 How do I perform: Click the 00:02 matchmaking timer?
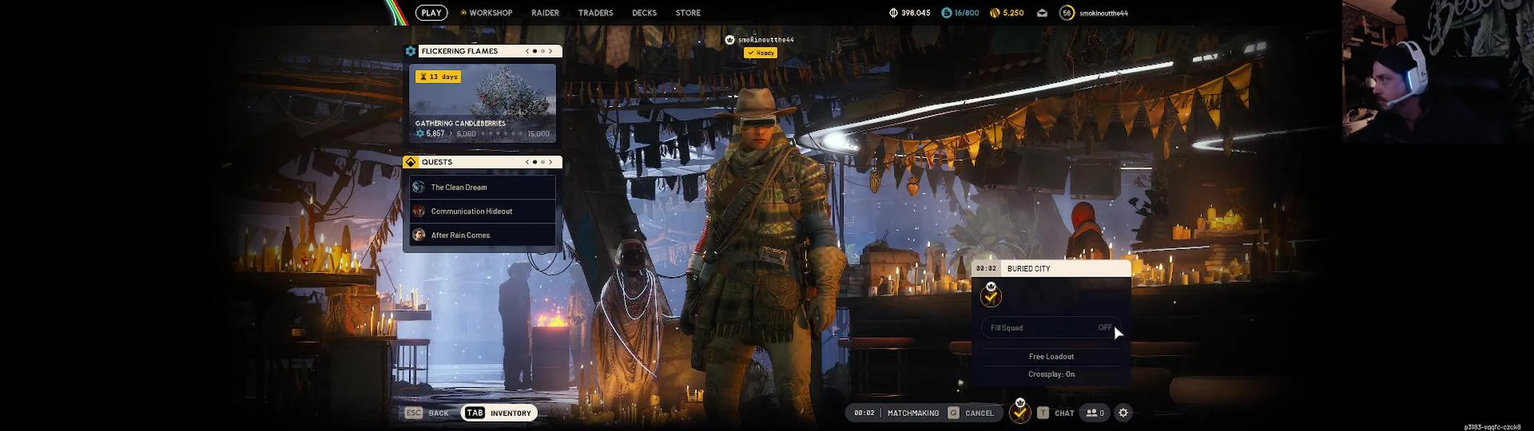[864, 412]
